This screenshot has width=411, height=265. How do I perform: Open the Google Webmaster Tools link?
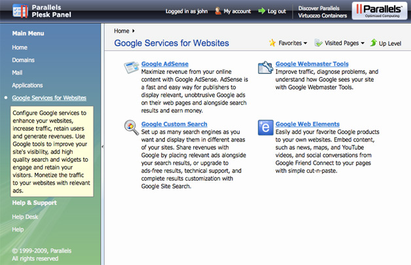(312, 63)
